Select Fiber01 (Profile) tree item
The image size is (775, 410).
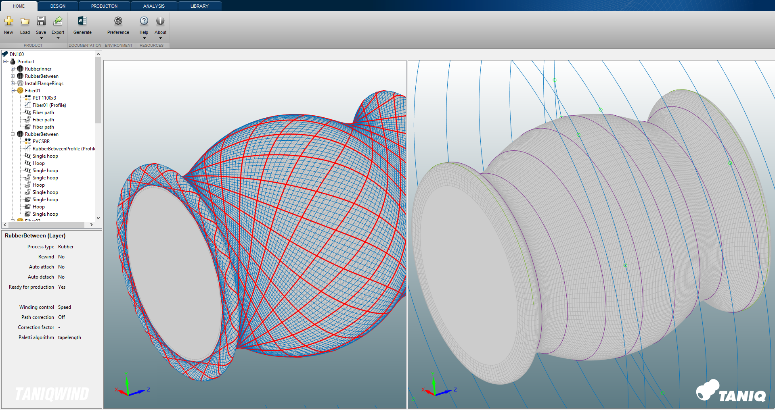click(49, 105)
